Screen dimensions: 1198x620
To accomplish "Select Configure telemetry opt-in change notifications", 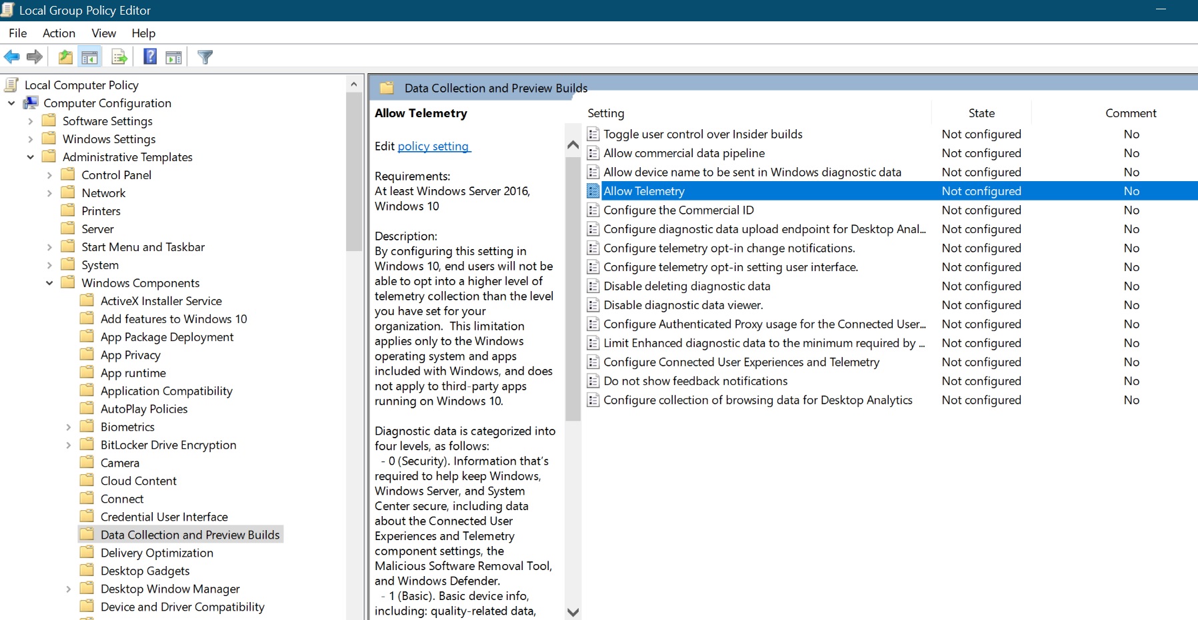I will (x=729, y=248).
